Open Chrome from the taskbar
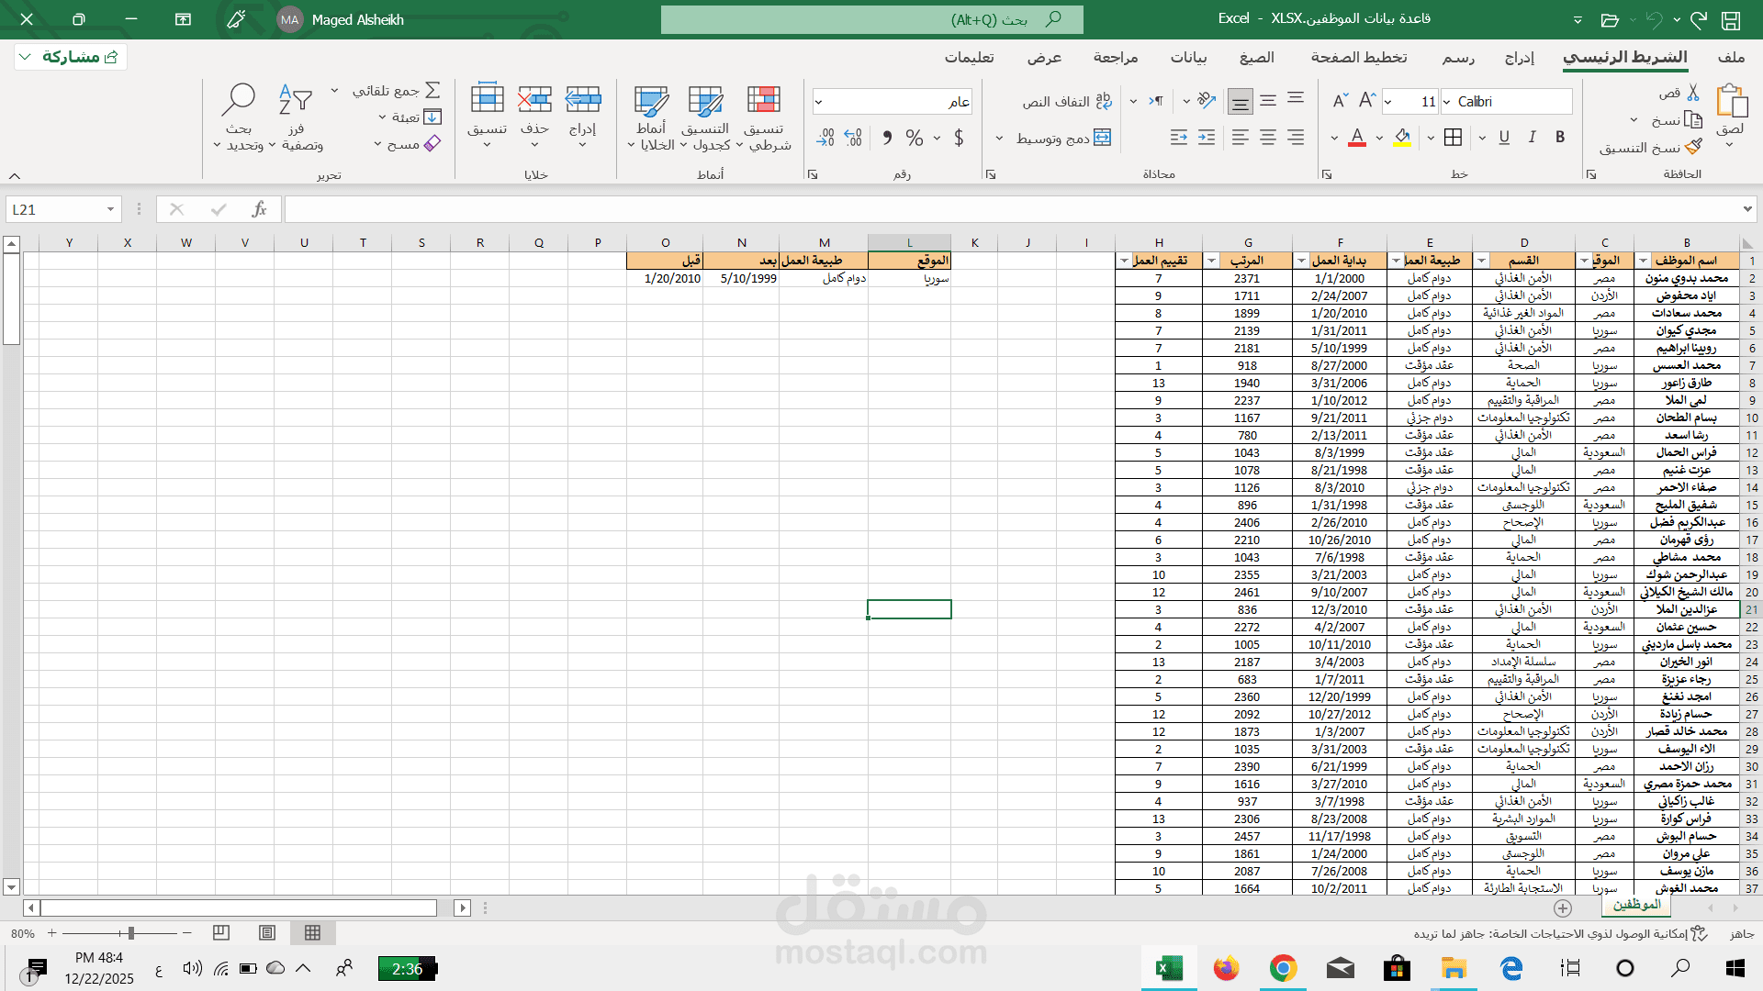Viewport: 1763px width, 991px height. click(x=1283, y=968)
